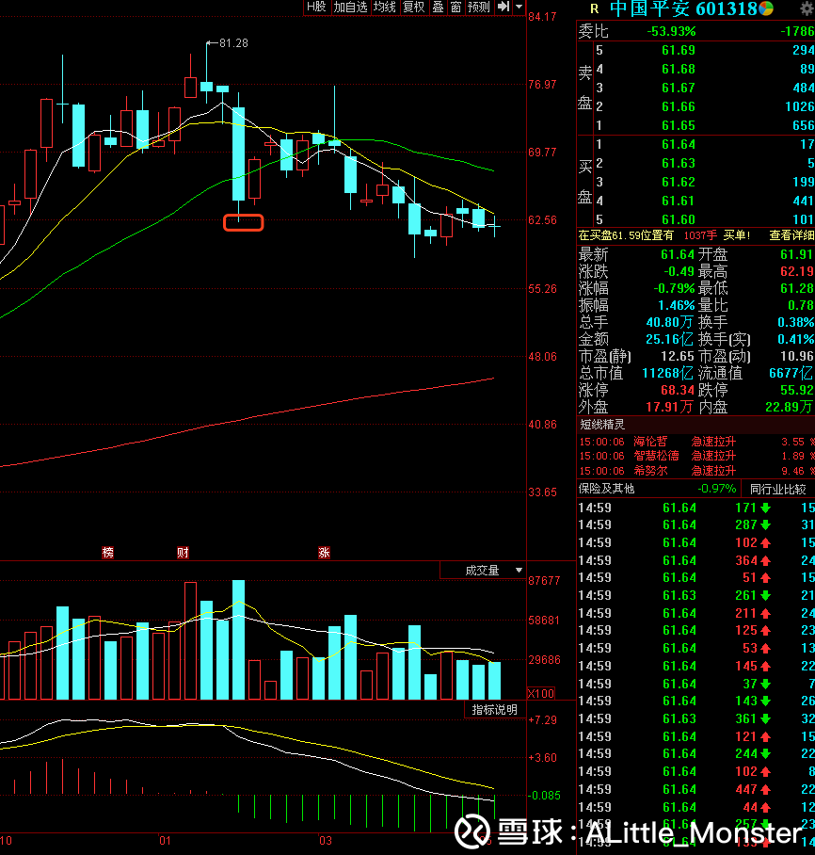Click the 涨停 price 68.34
Image resolution: width=815 pixels, height=855 pixels.
coord(678,391)
